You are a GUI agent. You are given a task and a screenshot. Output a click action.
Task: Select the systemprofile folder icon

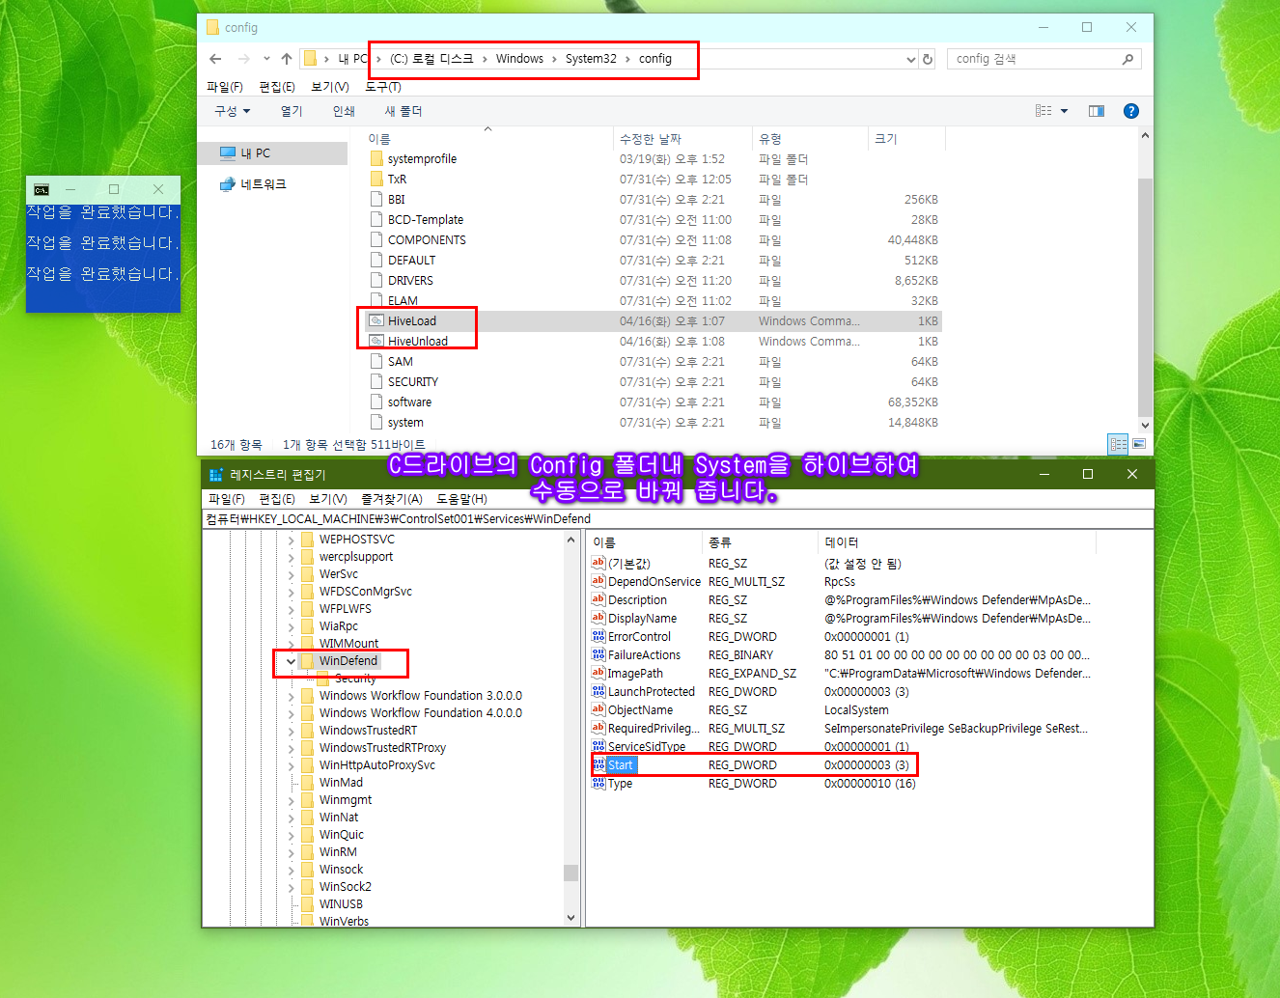376,158
